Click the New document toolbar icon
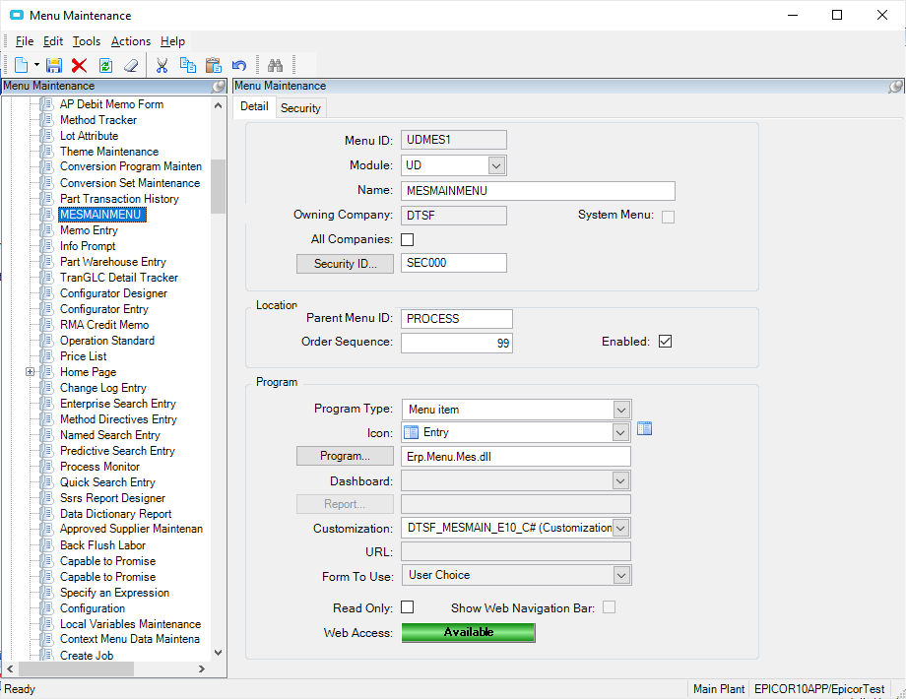 click(x=21, y=65)
